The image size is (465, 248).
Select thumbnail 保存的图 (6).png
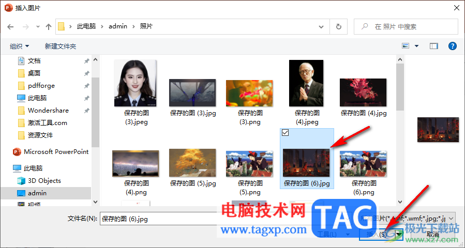pos(363,164)
